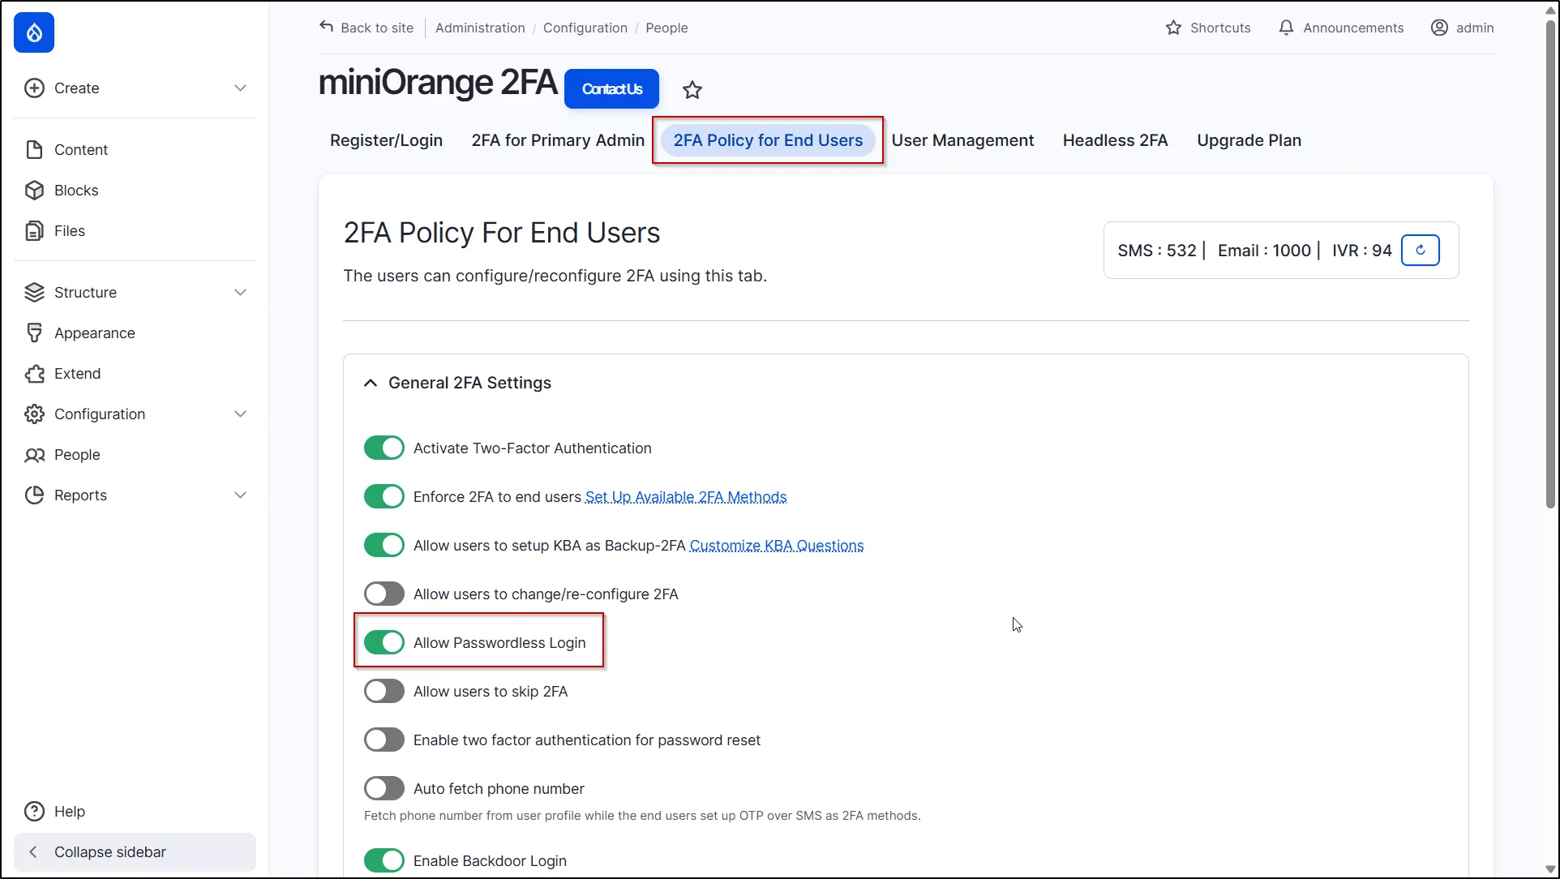Viewport: 1560px width, 879px height.
Task: Open Set Up Available 2FA Methods link
Action: 686,496
